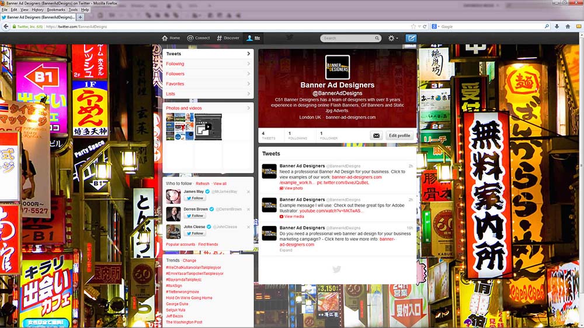Follow James May

[195, 198]
